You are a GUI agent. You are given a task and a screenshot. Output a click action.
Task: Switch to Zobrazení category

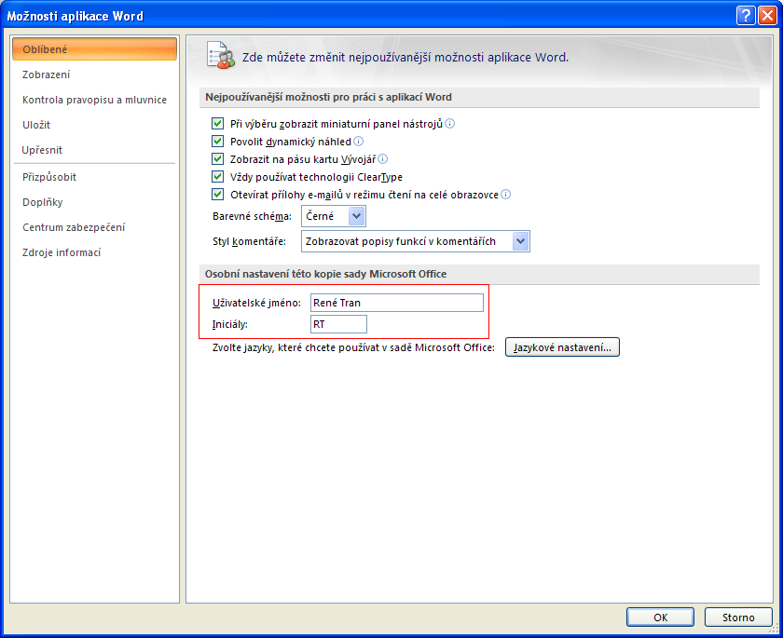coord(94,75)
